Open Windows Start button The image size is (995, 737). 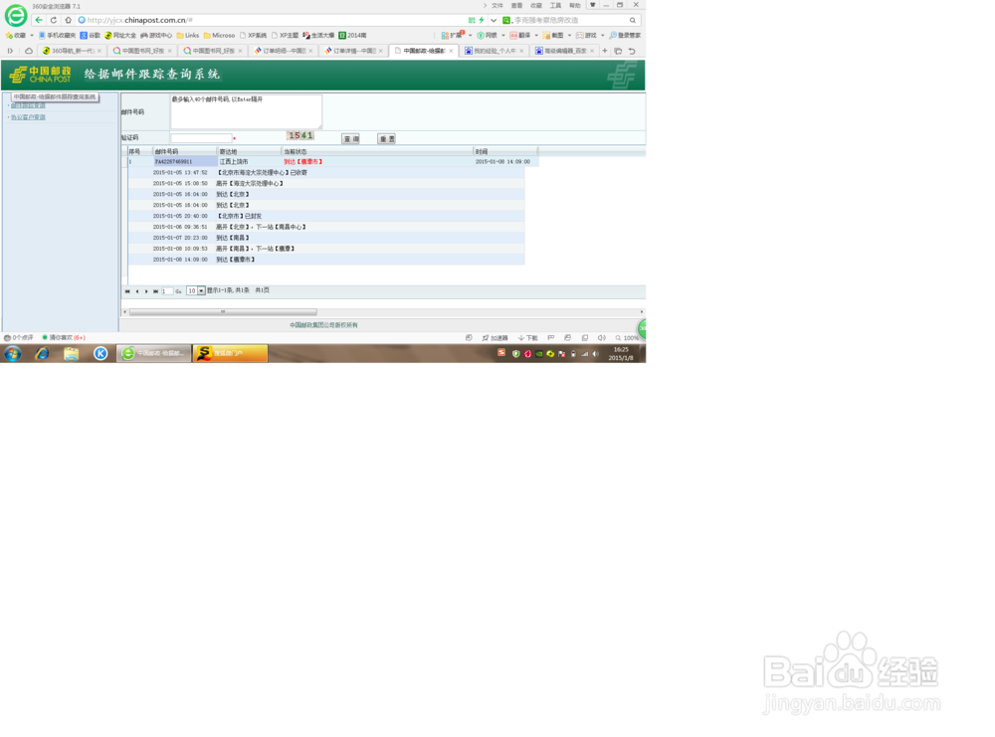click(x=13, y=354)
